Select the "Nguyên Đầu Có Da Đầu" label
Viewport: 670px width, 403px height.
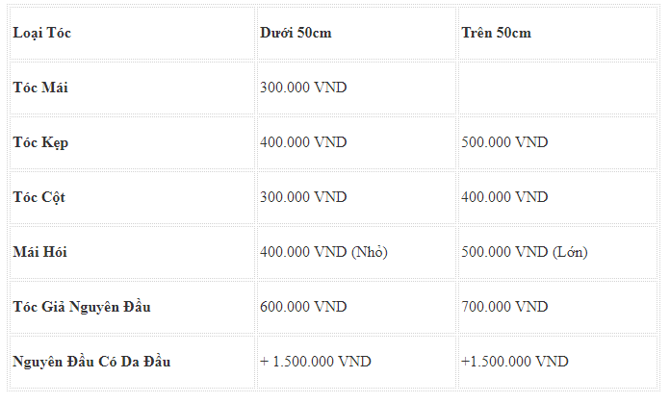click(92, 362)
